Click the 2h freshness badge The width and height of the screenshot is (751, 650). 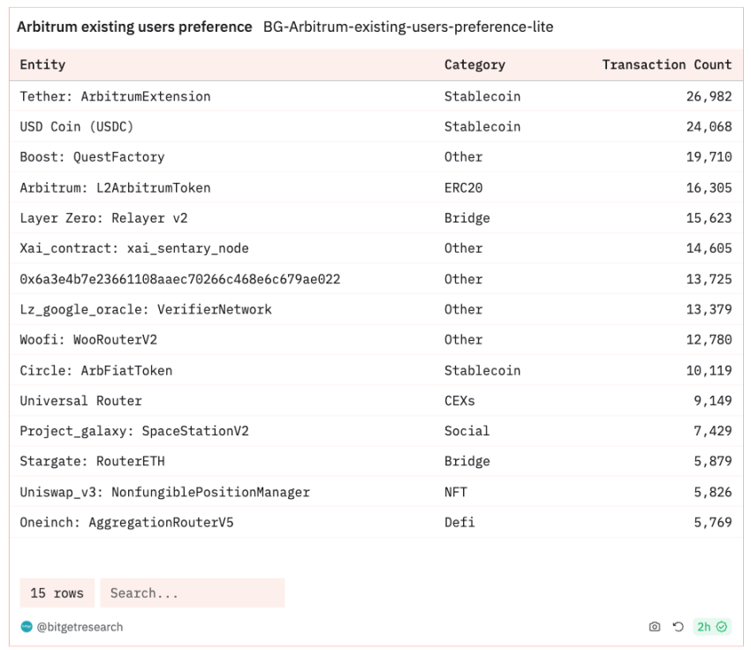tap(712, 626)
